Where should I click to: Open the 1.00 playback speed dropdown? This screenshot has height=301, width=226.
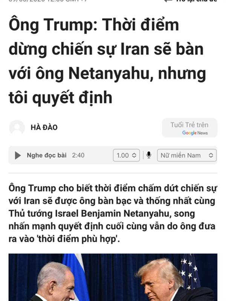point(126,155)
